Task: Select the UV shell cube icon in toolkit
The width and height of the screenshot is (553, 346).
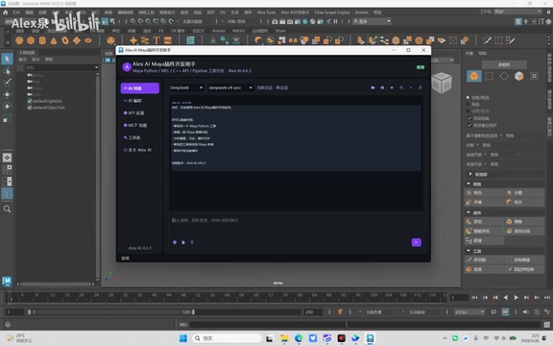Action: pos(519,76)
